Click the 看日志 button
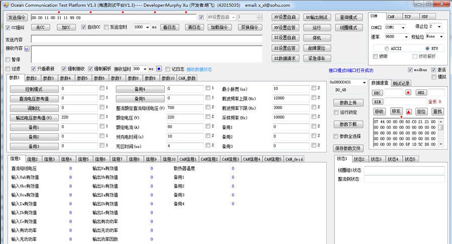 (170, 27)
